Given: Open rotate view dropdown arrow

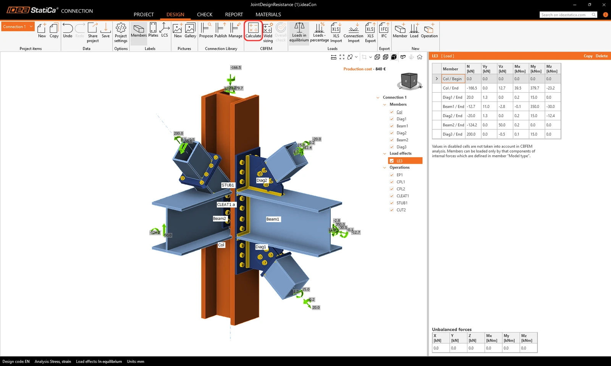Looking at the screenshot, I should [356, 57].
